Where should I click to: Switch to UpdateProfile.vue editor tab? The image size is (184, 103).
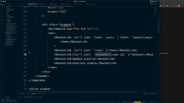pos(92,4)
